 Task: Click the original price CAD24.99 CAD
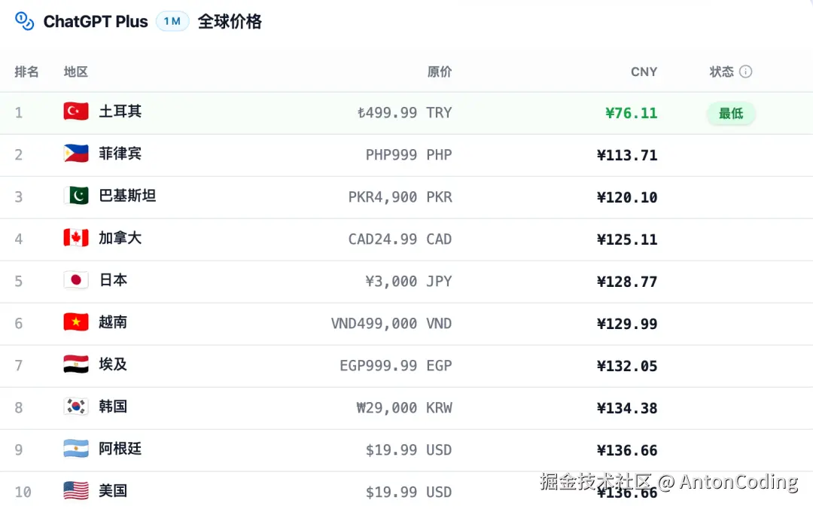400,239
